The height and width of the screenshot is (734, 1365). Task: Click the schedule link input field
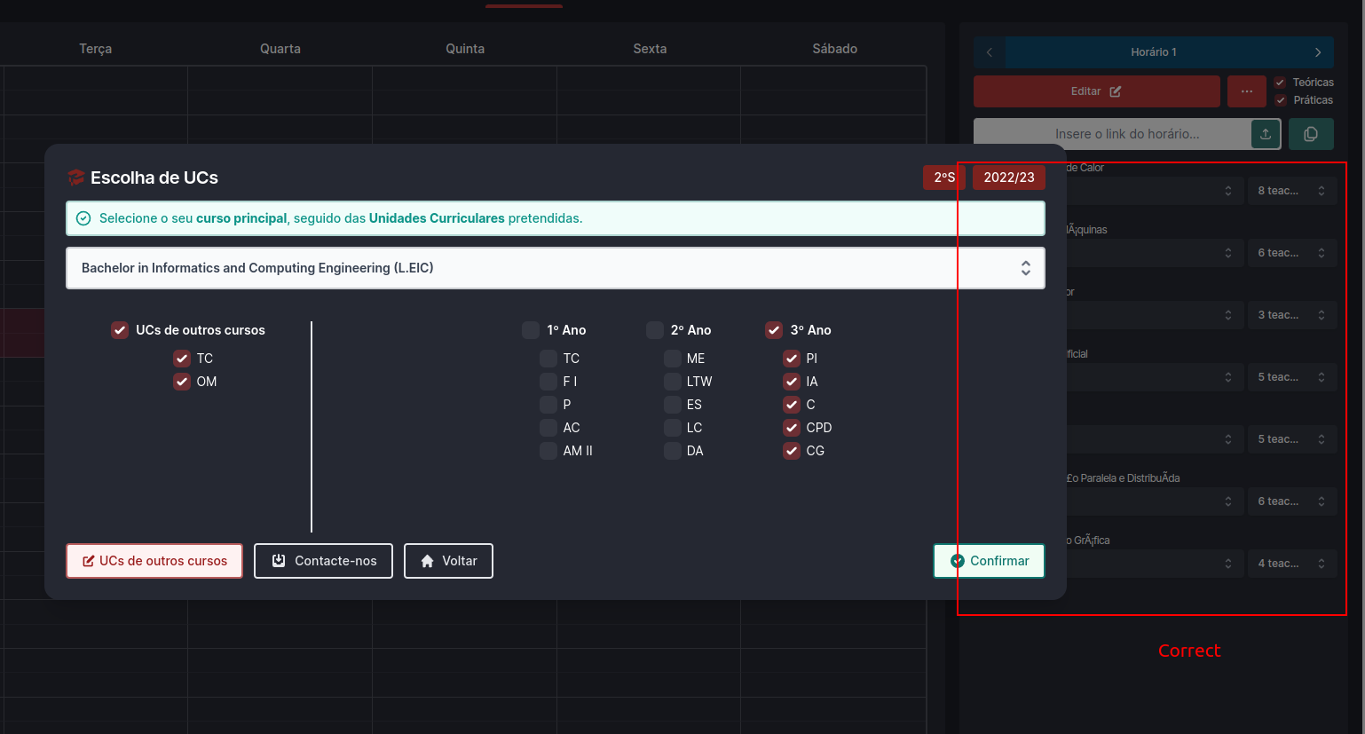1113,134
